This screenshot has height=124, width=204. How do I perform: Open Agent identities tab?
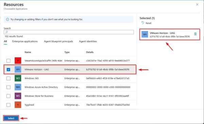tap(88, 41)
